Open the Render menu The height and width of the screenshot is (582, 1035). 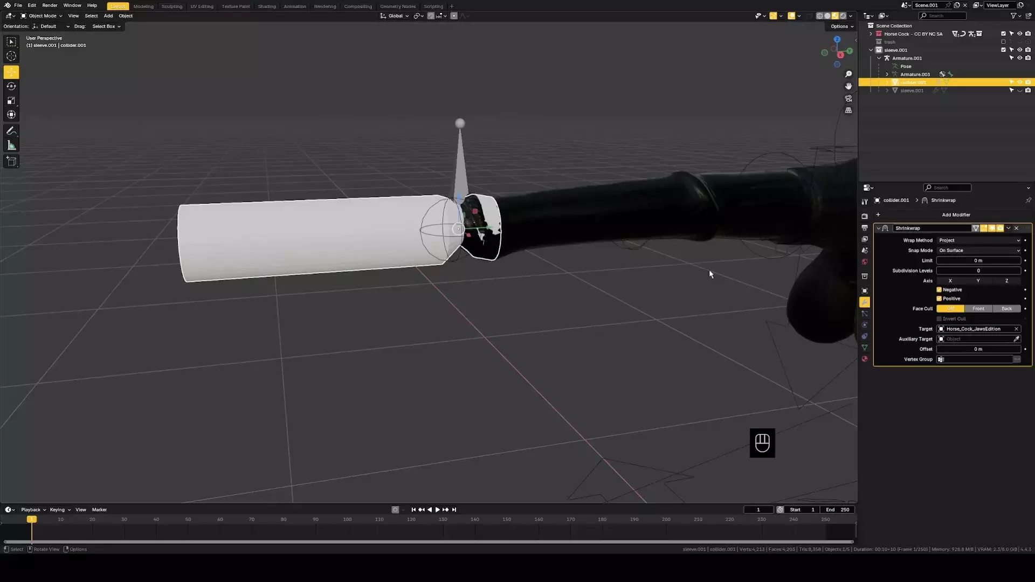pos(50,5)
